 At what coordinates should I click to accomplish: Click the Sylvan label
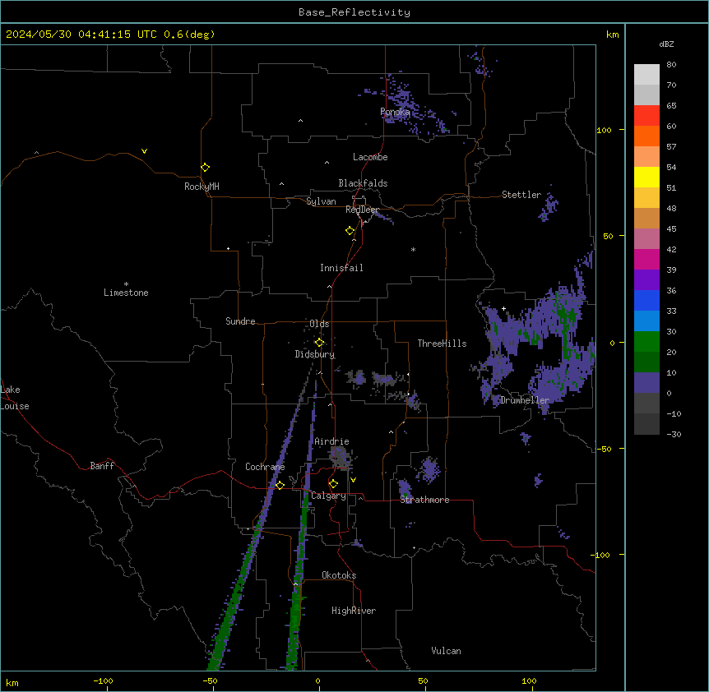(321, 201)
